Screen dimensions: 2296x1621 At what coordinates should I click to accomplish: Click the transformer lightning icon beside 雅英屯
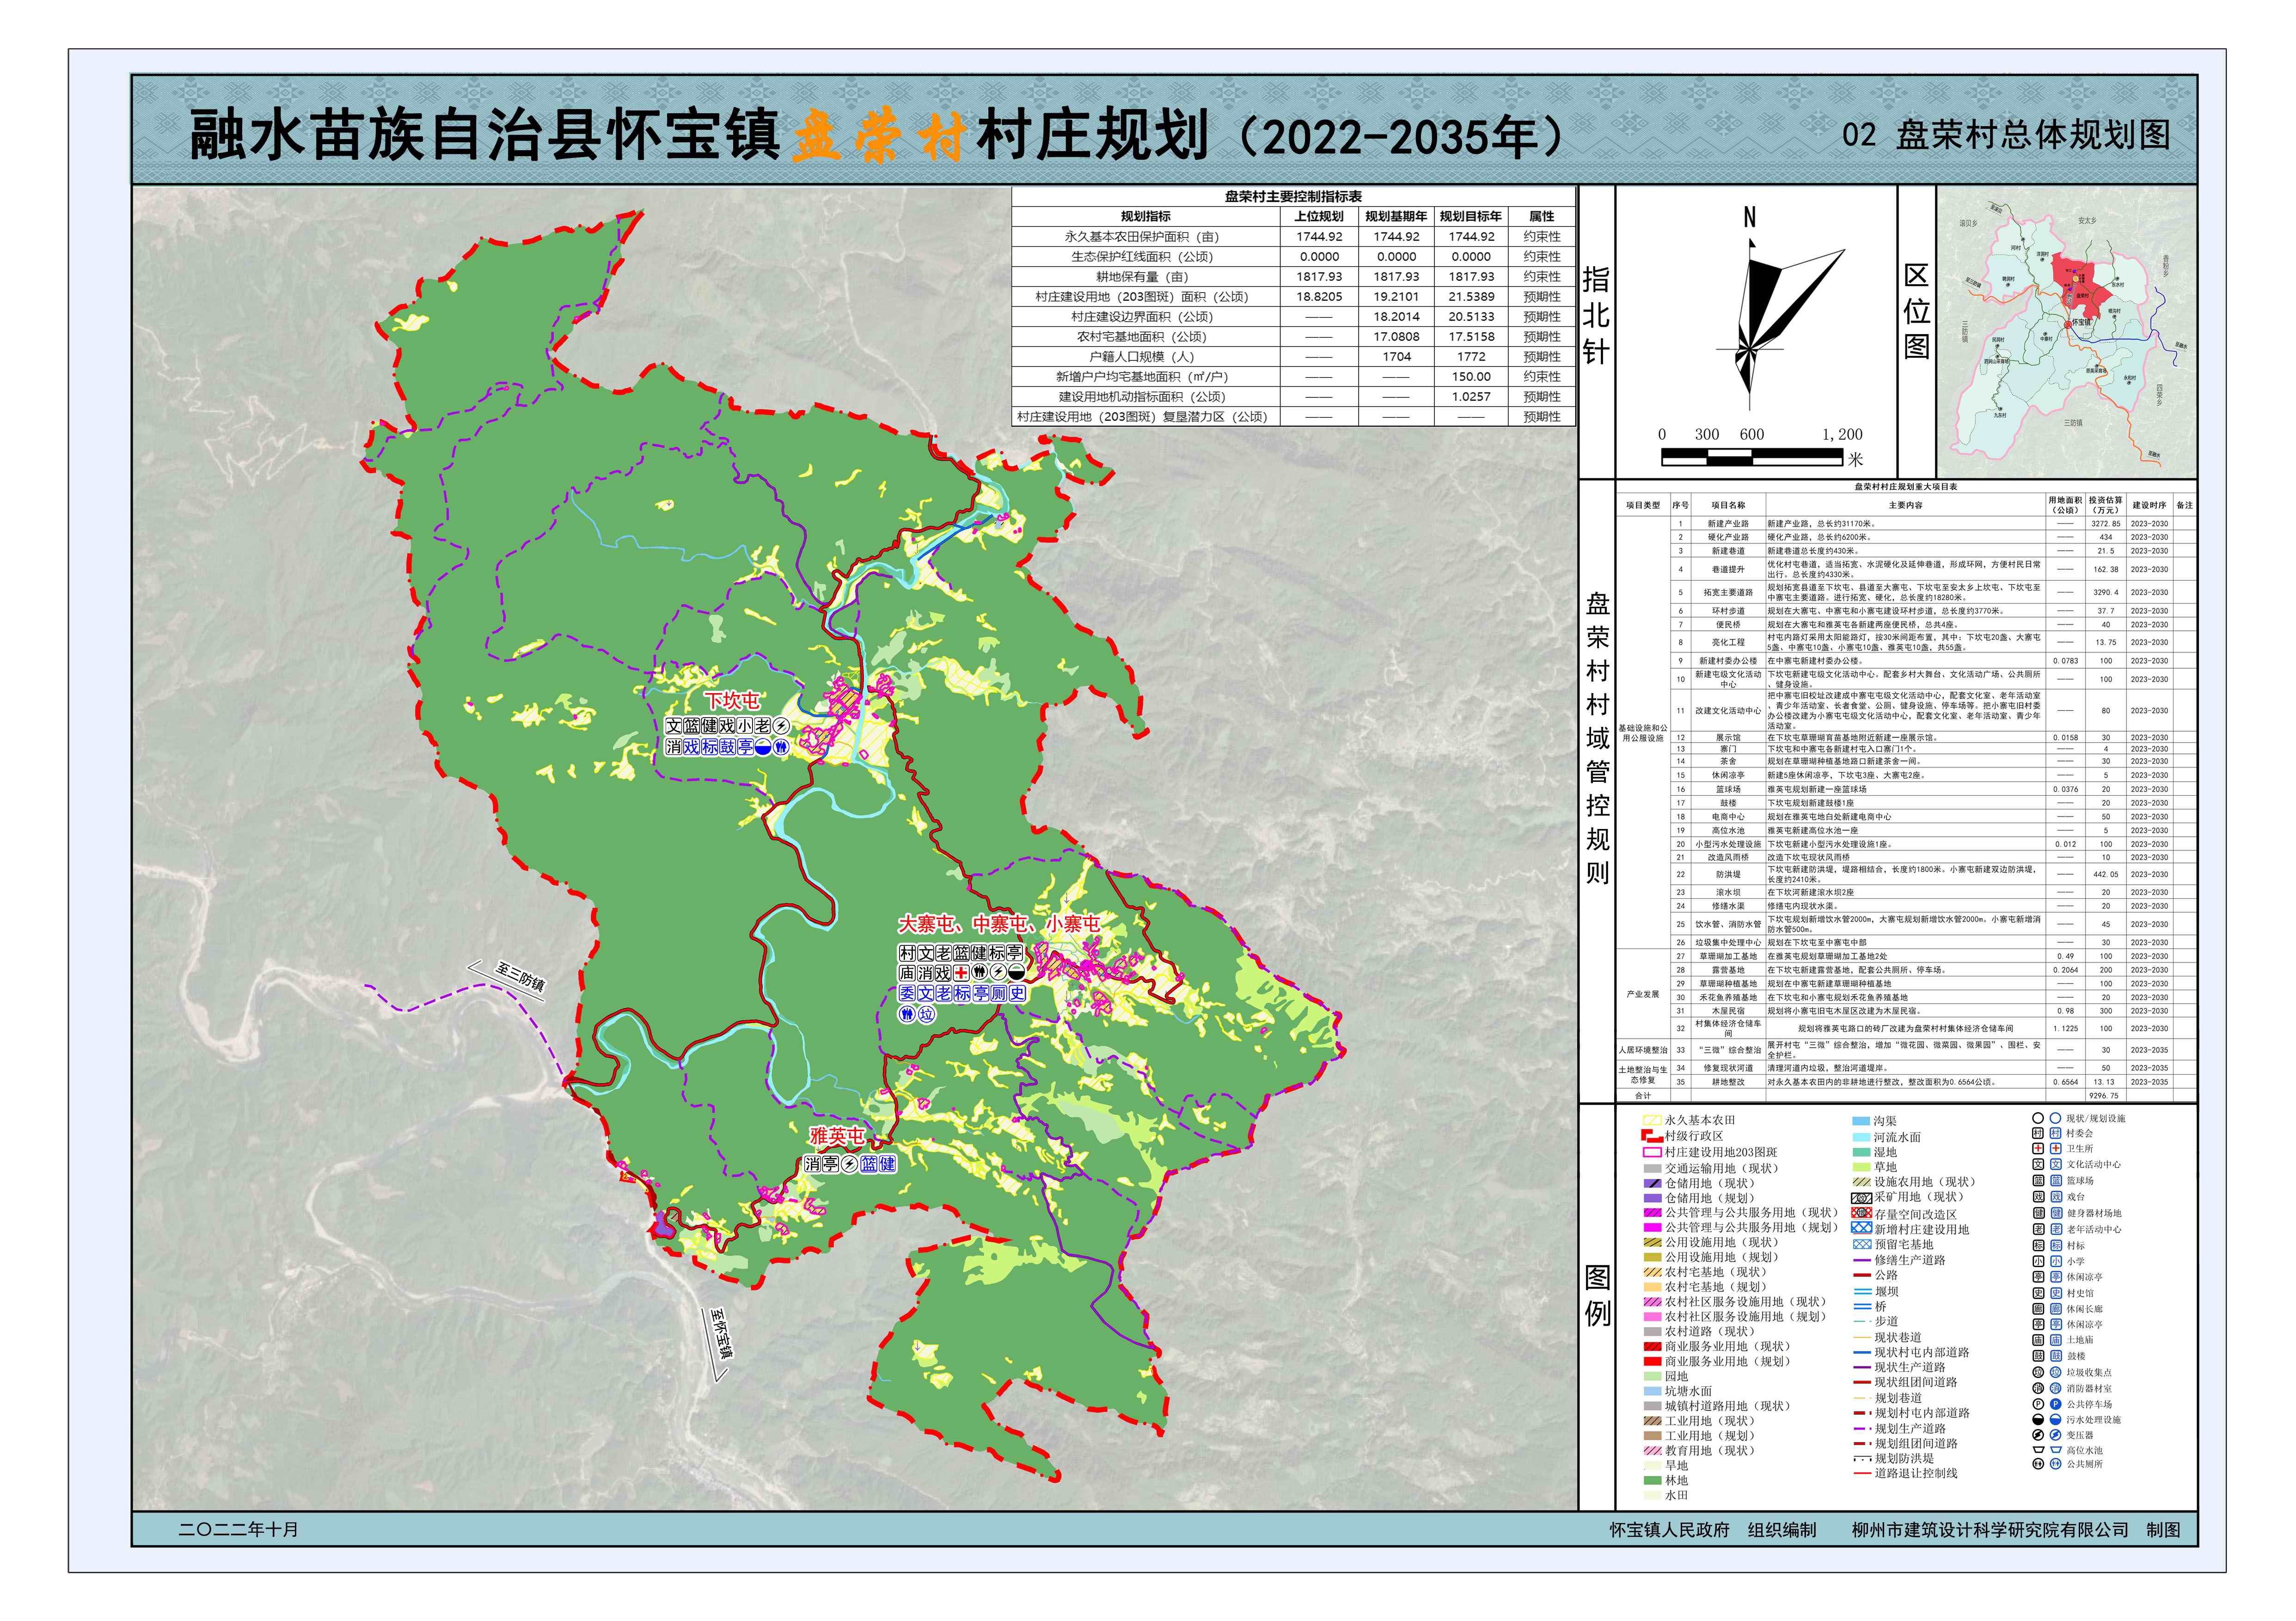click(x=849, y=1164)
